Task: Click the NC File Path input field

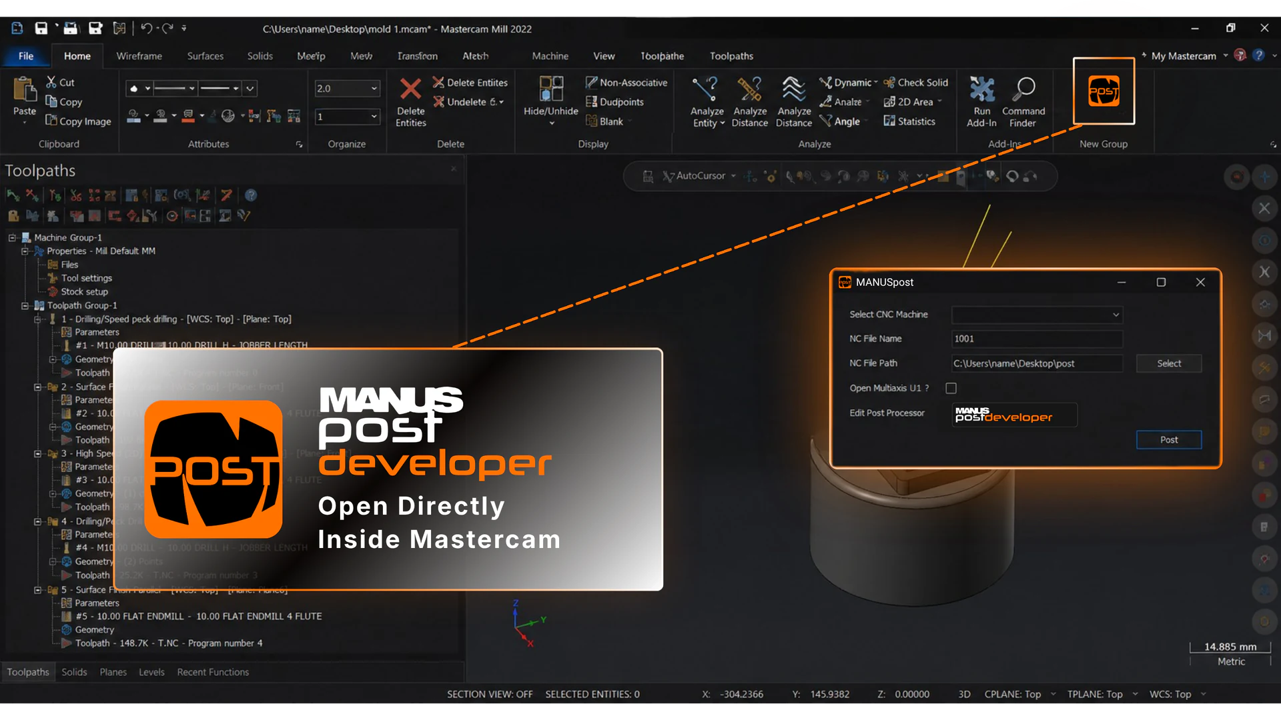Action: click(x=1037, y=363)
